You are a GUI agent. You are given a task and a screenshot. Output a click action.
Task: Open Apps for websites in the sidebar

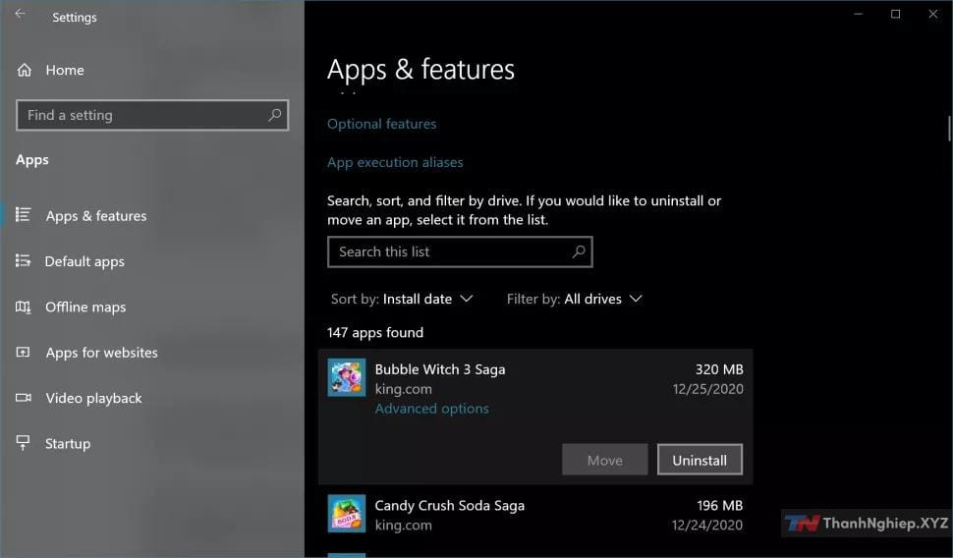(101, 353)
